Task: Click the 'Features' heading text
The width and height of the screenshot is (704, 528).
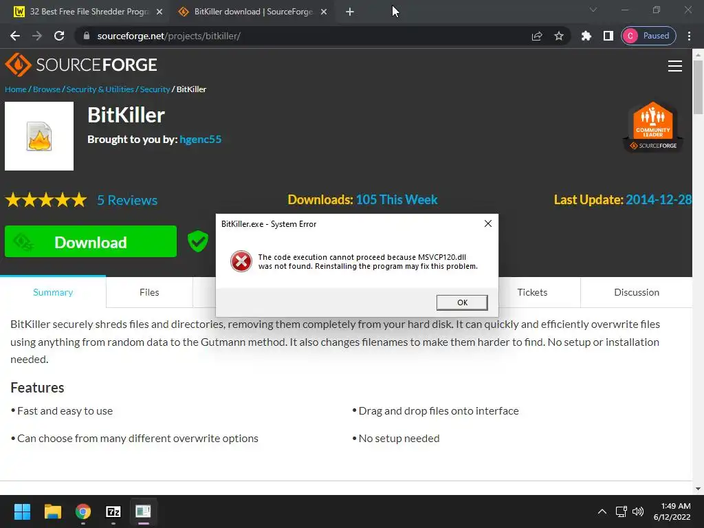Action: click(37, 388)
